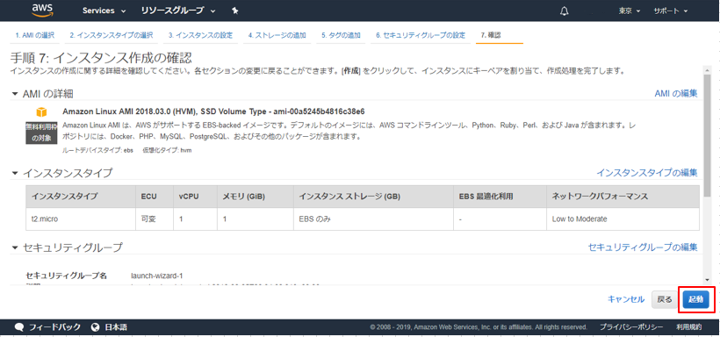Click the t2.micro instance type cell
This screenshot has width=720, height=337.
[x=81, y=219]
